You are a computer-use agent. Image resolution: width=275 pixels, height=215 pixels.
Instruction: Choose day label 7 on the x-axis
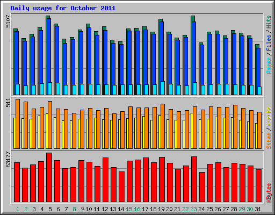pos(66,209)
